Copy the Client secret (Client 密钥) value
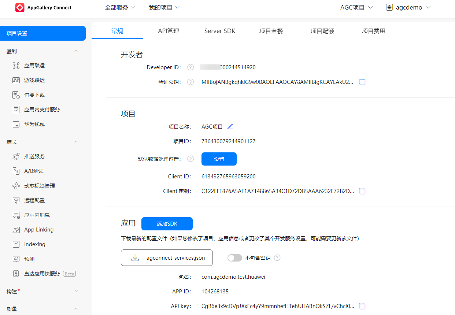455x315 pixels. [362, 191]
